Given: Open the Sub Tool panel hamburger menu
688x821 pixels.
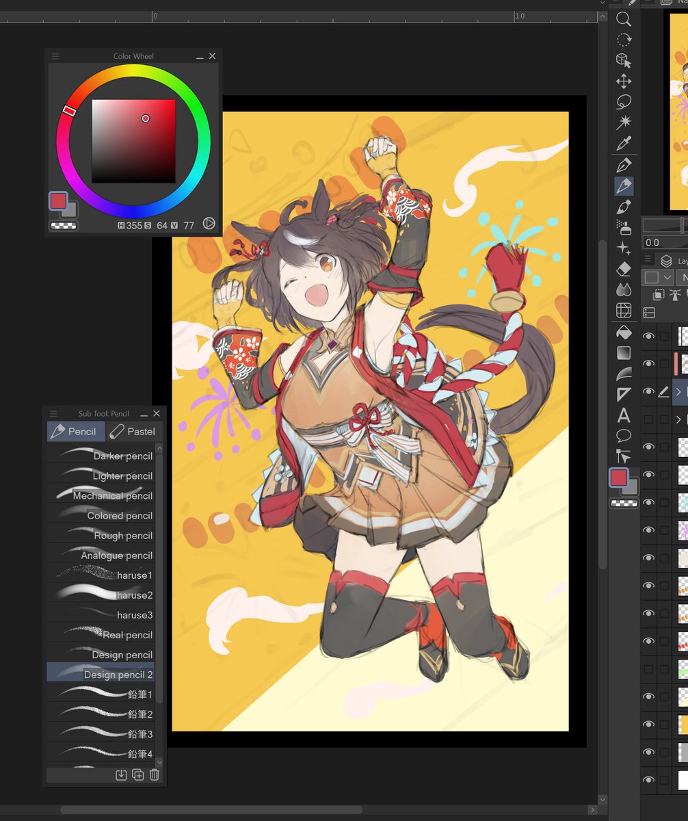Looking at the screenshot, I should (x=53, y=414).
